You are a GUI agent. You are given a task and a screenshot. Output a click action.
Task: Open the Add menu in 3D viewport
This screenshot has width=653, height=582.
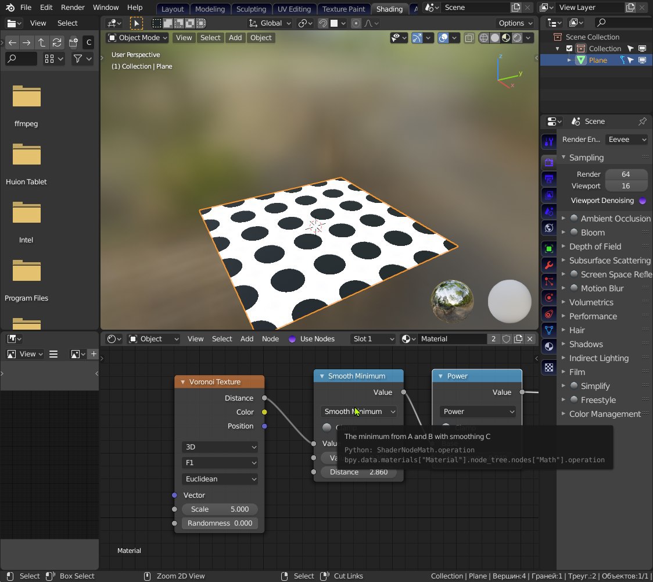[x=235, y=38]
